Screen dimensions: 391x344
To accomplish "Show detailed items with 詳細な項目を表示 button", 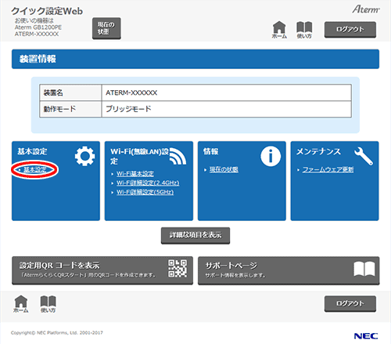I will point(195,235).
